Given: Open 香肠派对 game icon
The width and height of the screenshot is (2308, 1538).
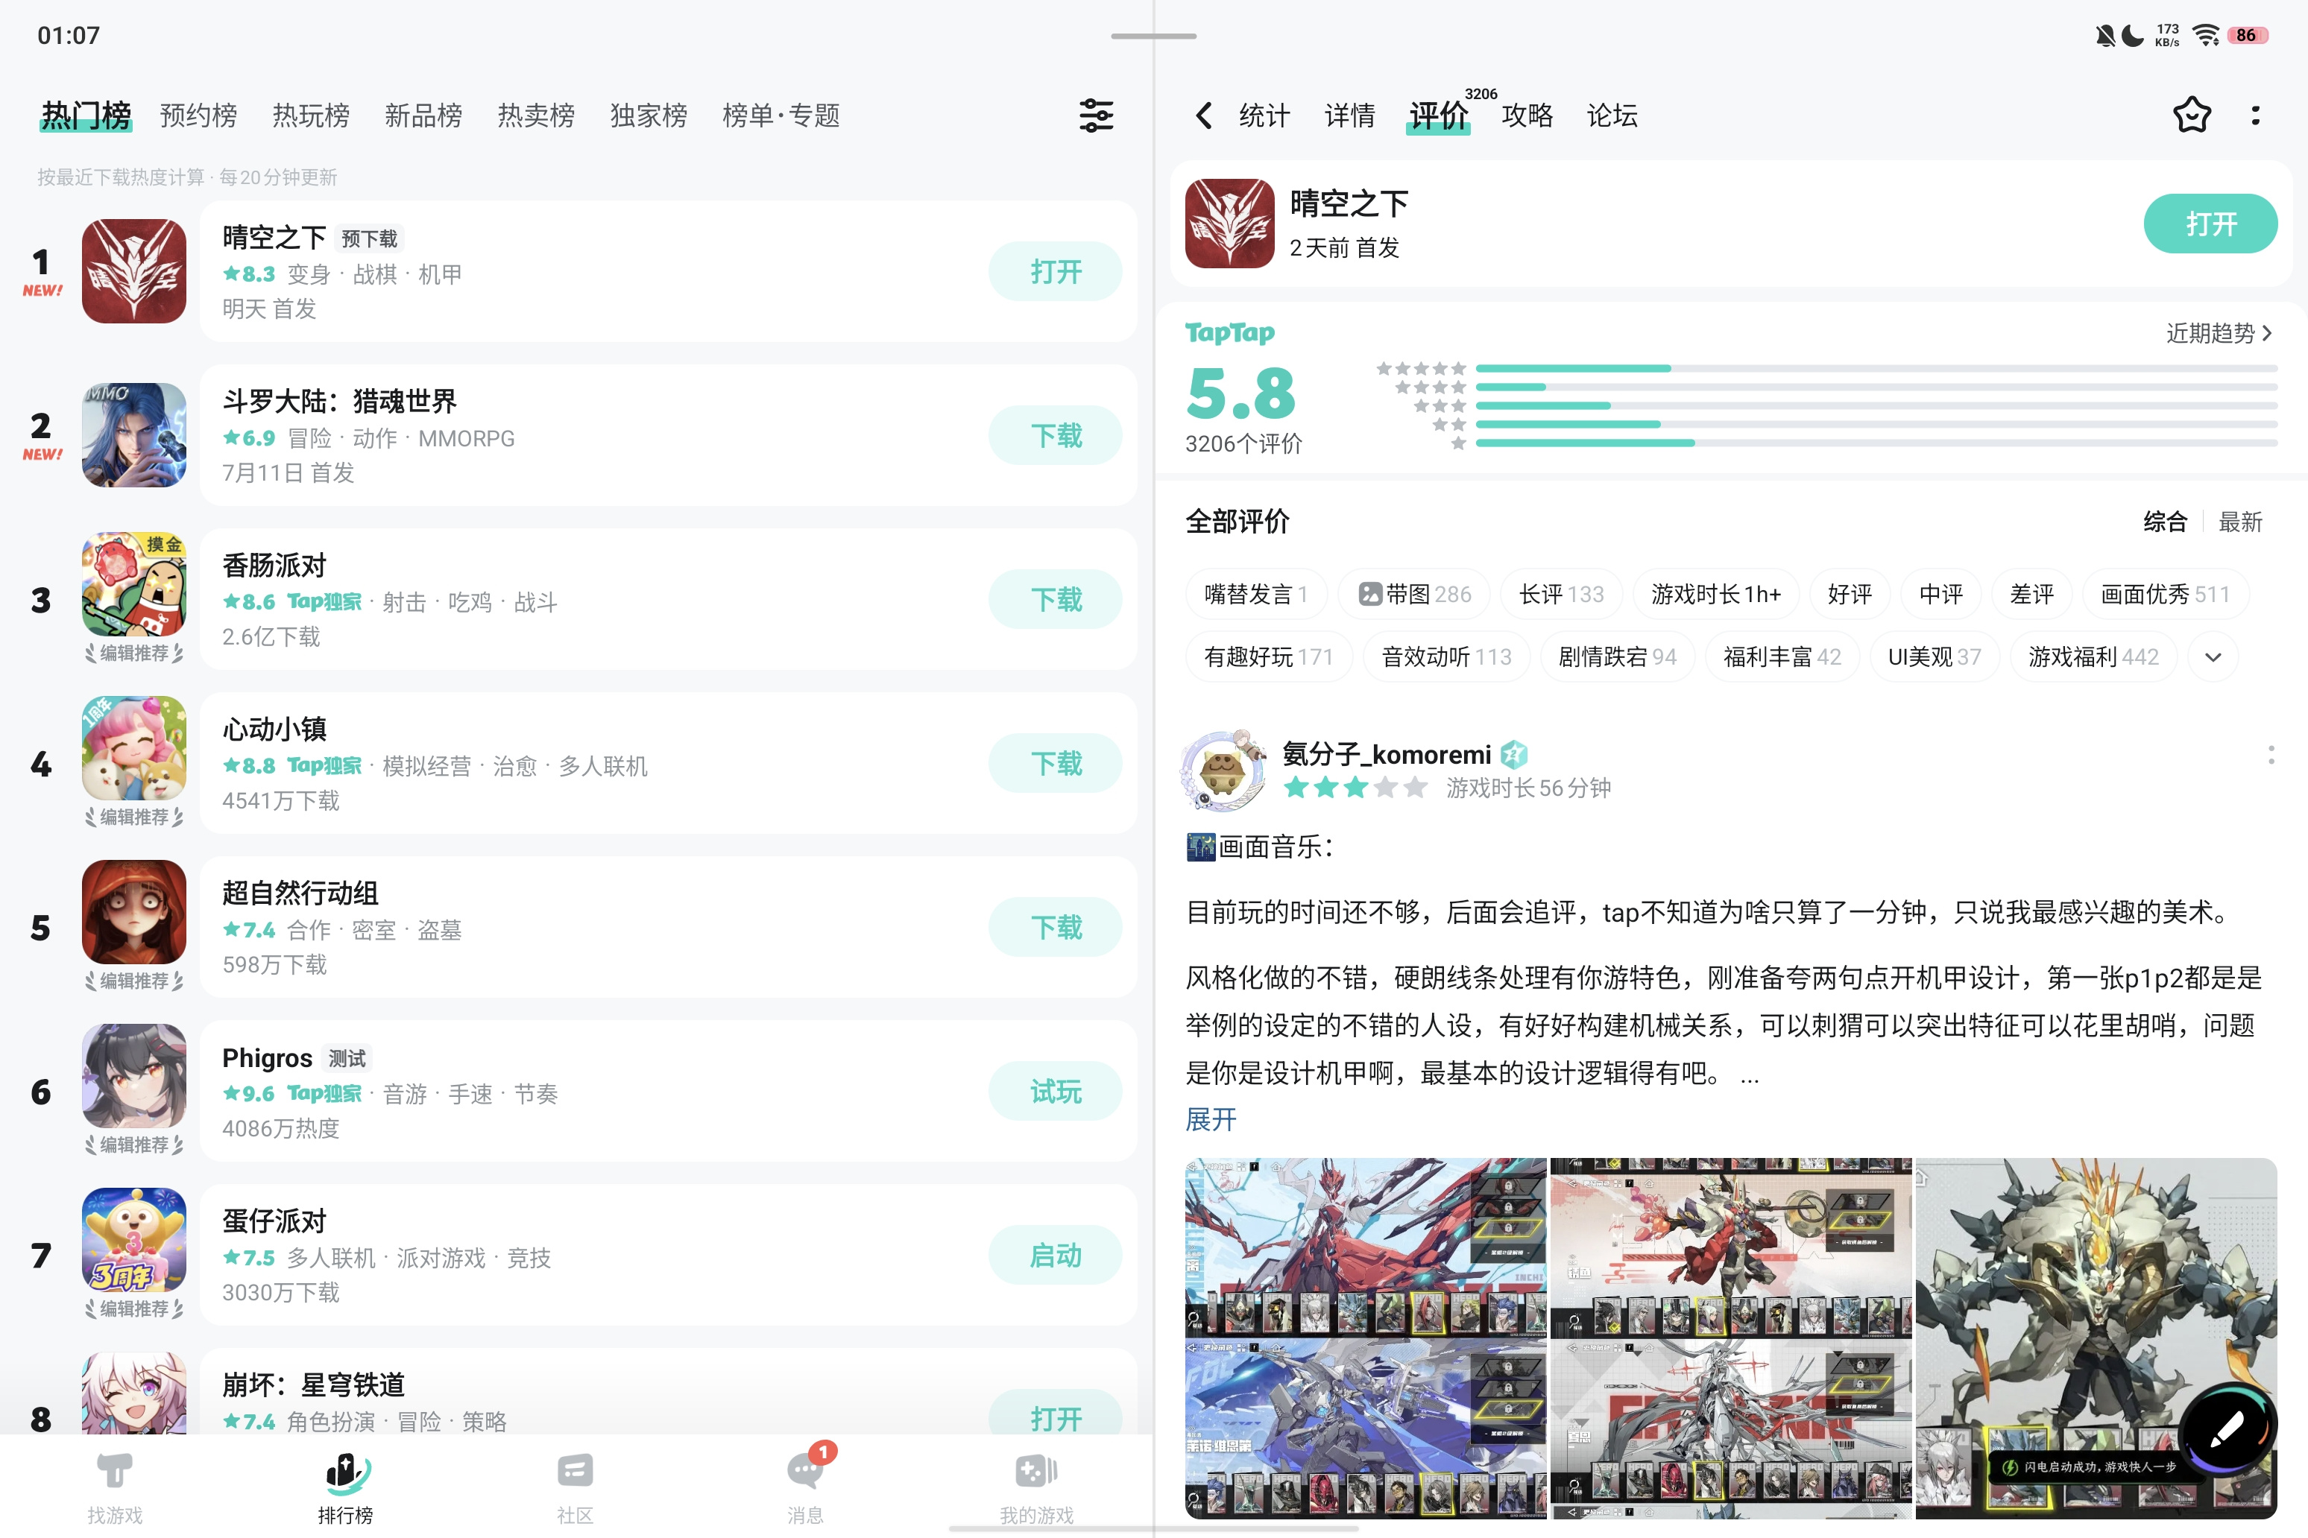Looking at the screenshot, I should point(133,585).
